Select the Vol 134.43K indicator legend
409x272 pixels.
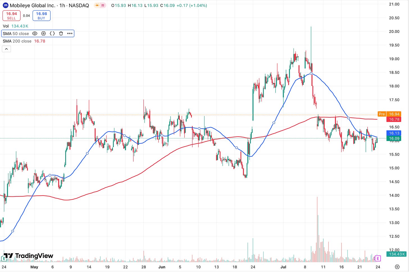coord(15,26)
